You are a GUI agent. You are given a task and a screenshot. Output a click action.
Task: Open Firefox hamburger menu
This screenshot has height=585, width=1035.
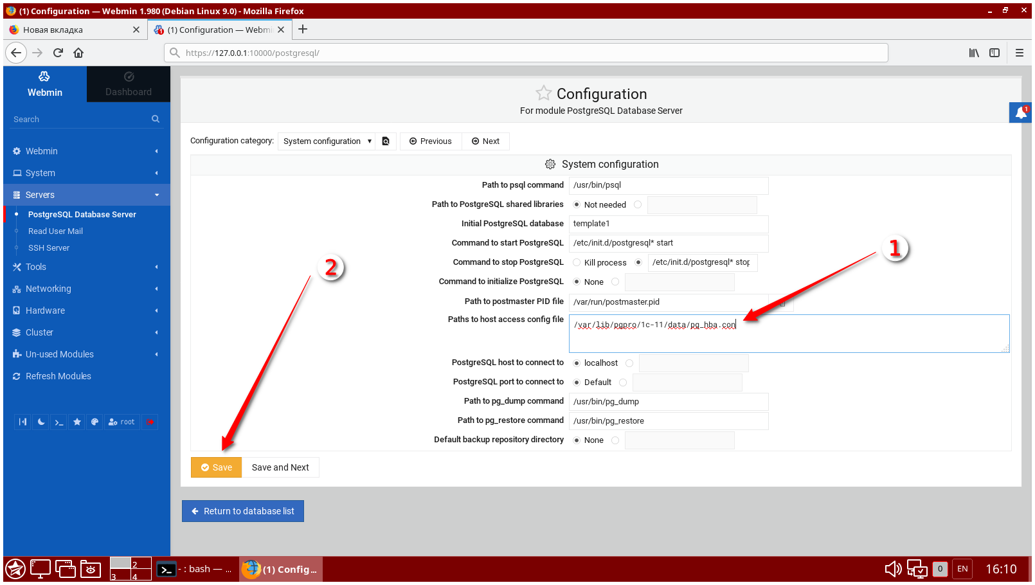(1020, 53)
